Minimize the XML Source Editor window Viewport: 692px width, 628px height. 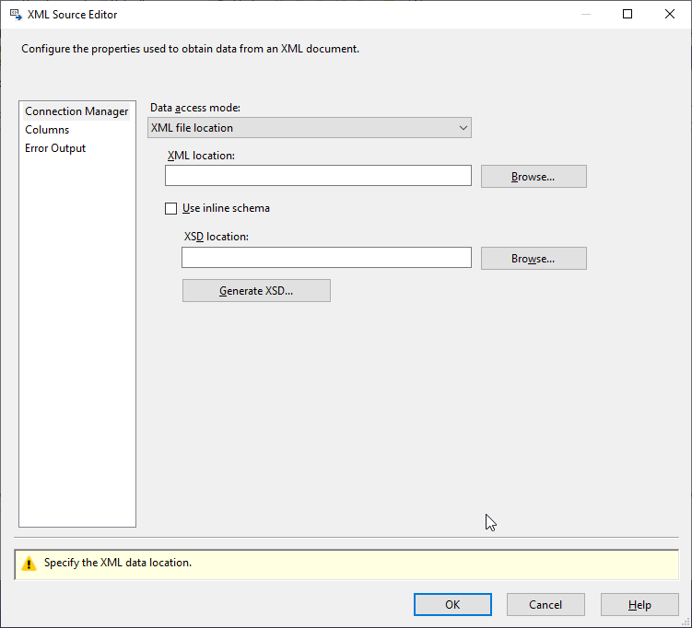click(585, 15)
